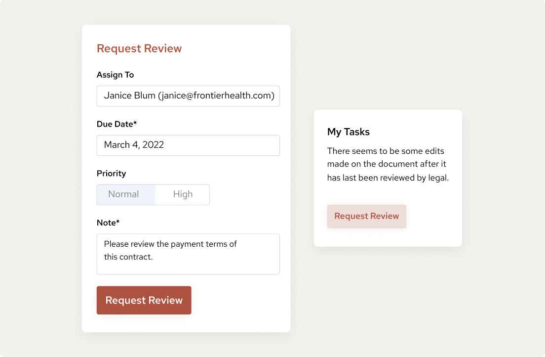
Task: Click the My Tasks card title
Action: point(349,132)
